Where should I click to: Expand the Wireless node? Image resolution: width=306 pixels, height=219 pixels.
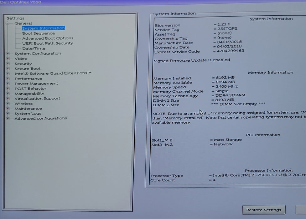coord(8,104)
